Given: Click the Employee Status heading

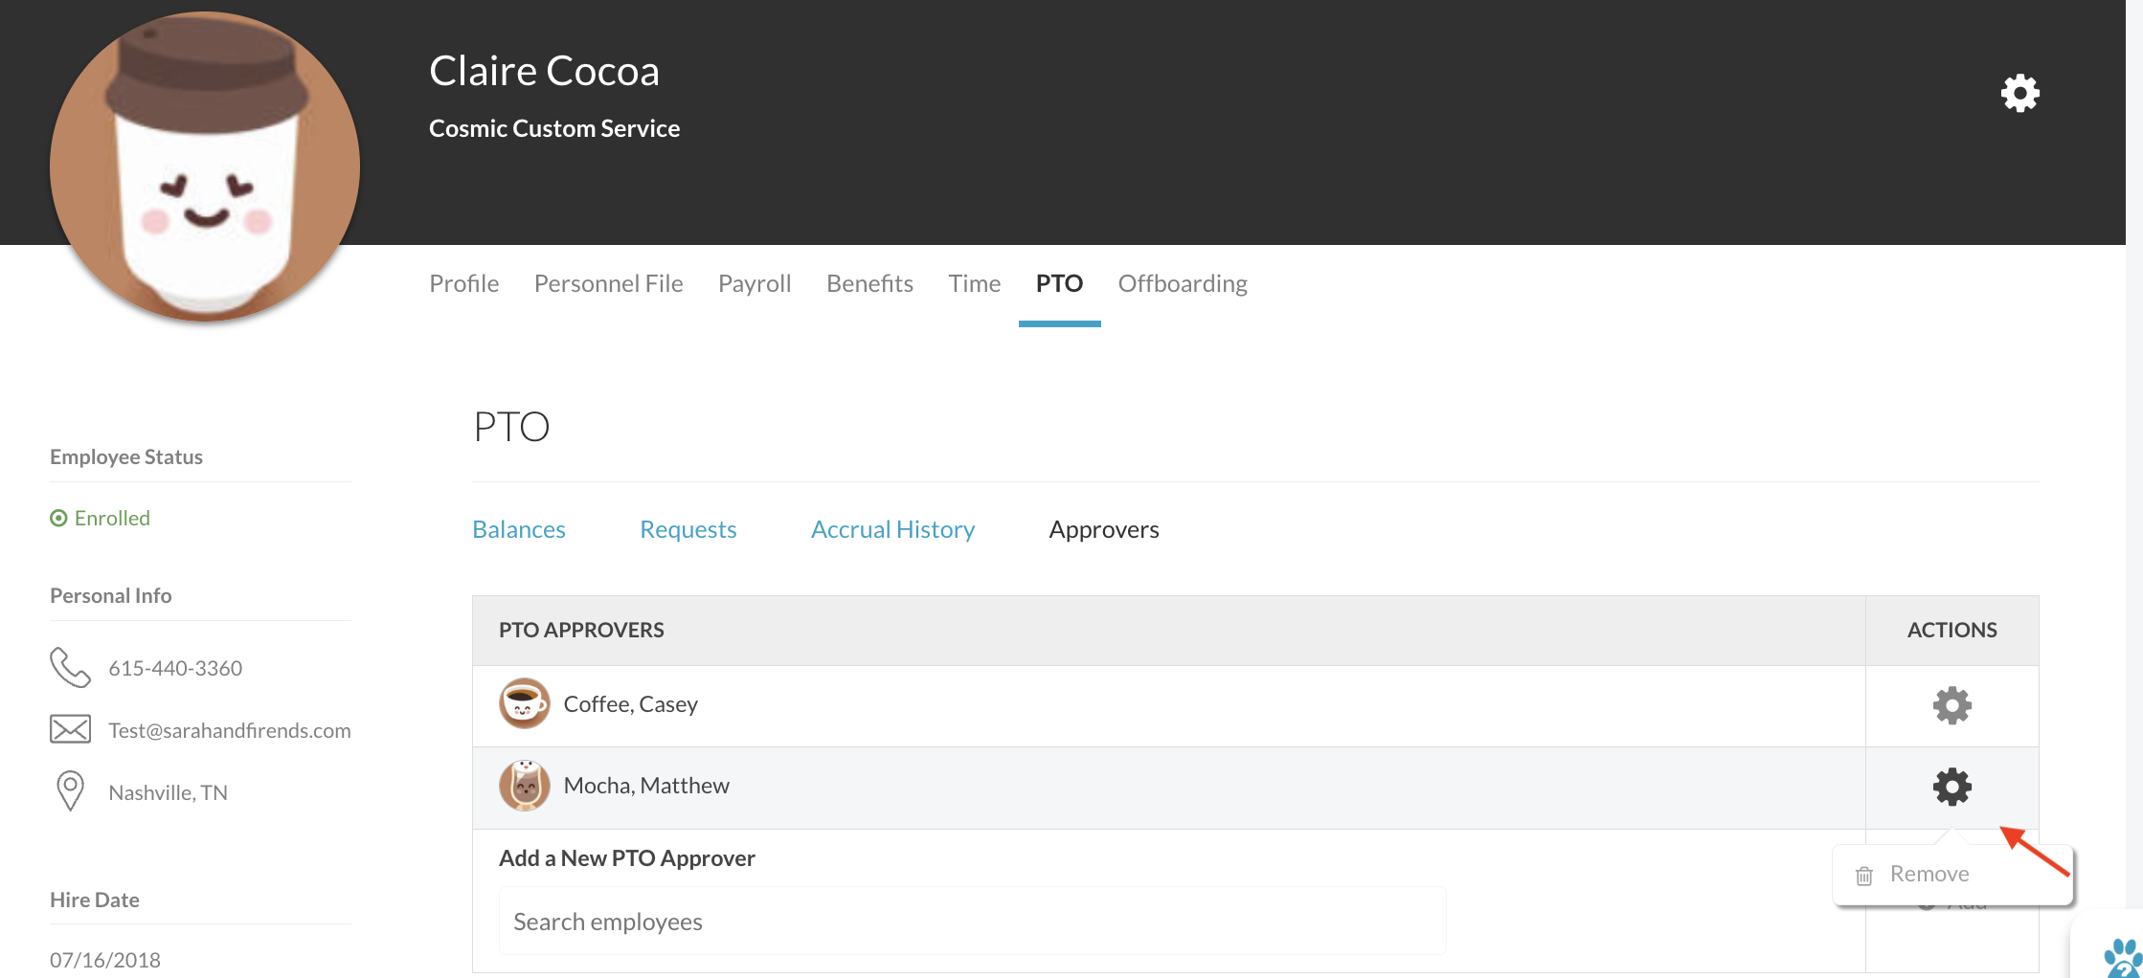Looking at the screenshot, I should pyautogui.click(x=126, y=456).
